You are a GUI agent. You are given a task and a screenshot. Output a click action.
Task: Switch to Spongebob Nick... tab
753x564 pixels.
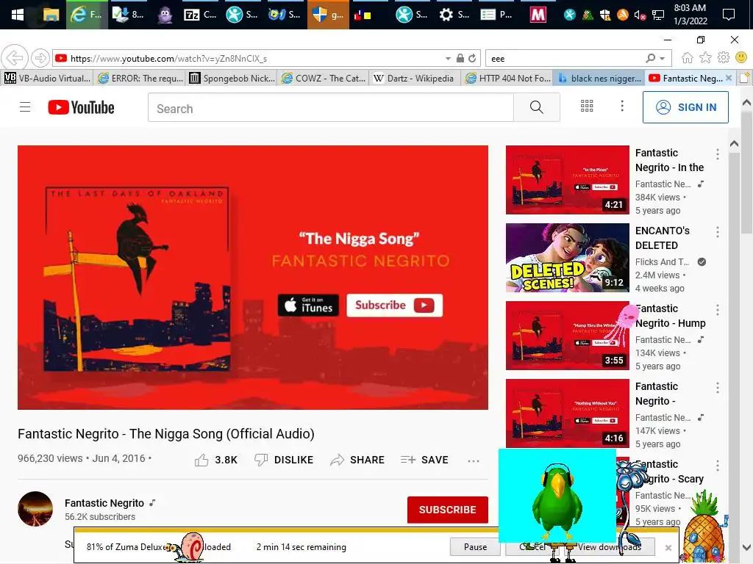click(232, 78)
